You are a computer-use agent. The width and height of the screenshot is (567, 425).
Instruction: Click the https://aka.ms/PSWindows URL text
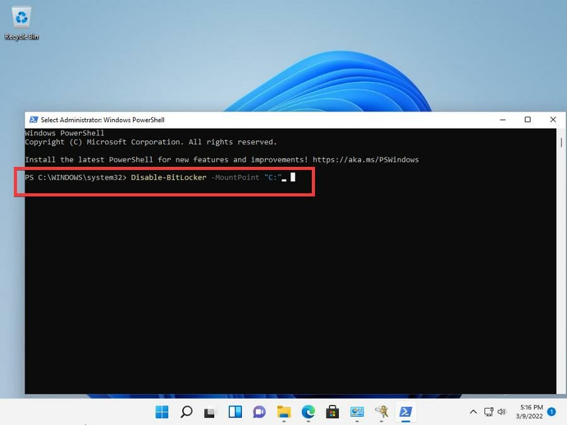365,160
